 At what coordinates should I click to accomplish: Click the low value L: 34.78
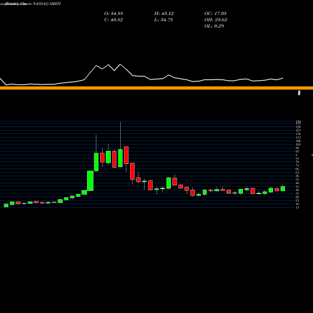163,20
